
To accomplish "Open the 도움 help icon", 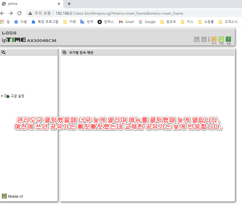I will tap(228, 39).
